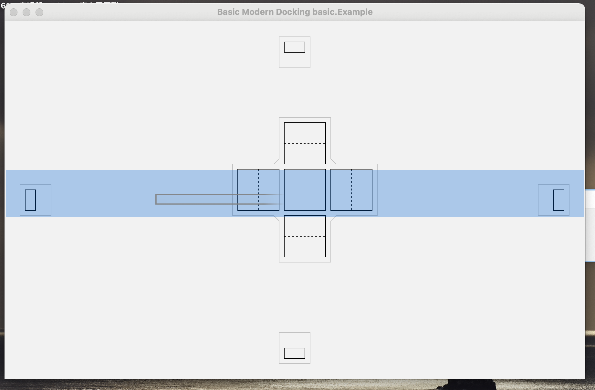Screen dimensions: 595x390
Task: Click the green zoom traffic light button
Action: coord(39,13)
